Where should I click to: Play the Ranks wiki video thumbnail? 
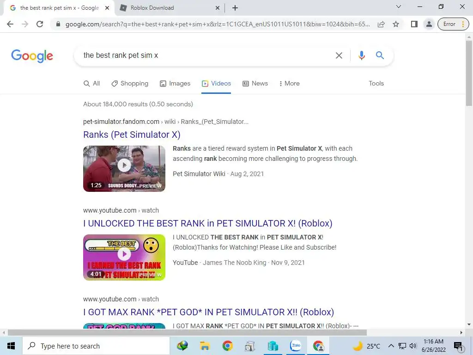click(x=124, y=168)
